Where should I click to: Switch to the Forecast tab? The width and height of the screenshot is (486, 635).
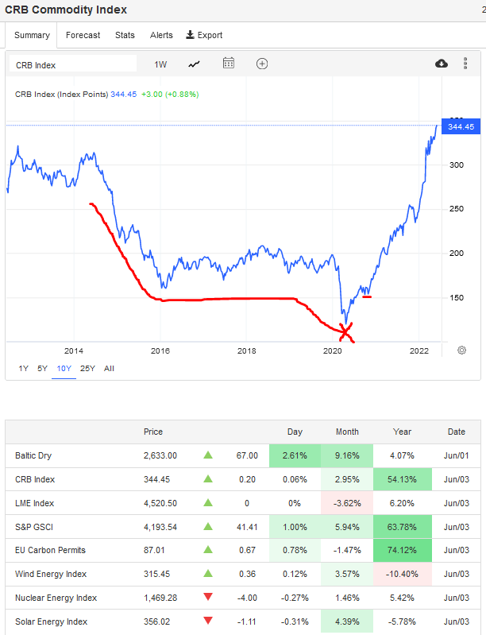click(83, 35)
